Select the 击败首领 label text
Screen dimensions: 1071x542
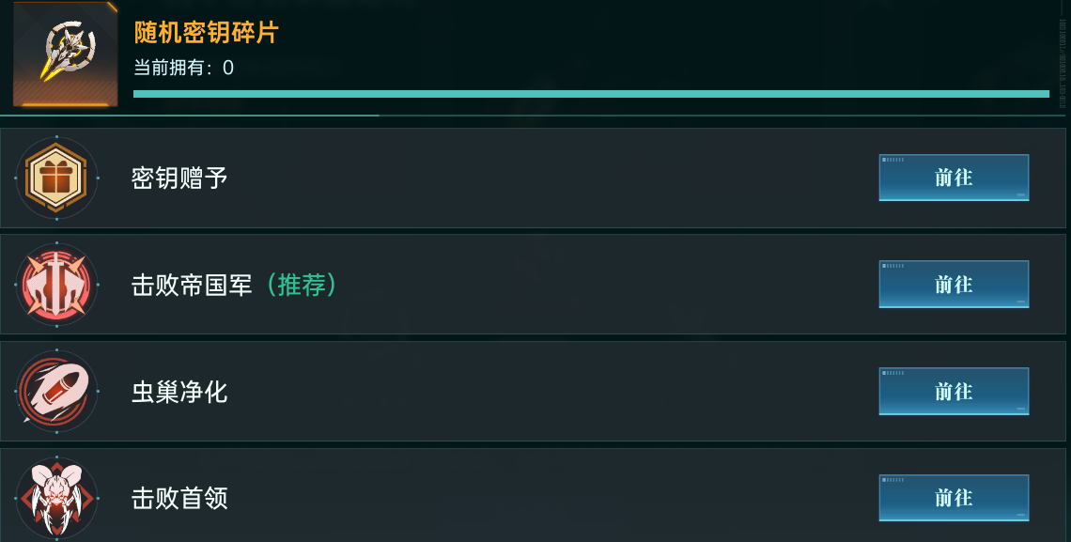point(179,497)
